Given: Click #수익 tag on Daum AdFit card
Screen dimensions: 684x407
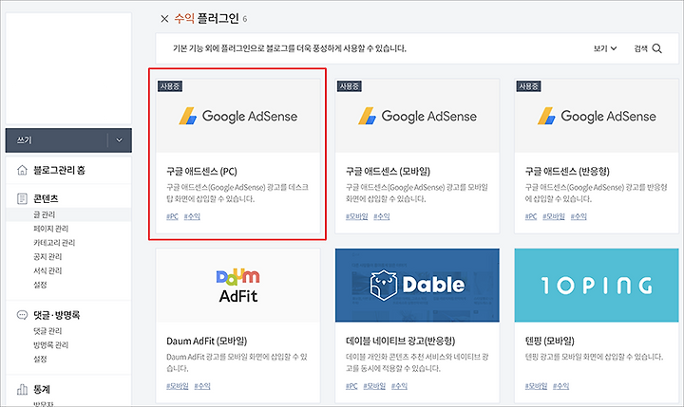Looking at the screenshot, I should (x=202, y=385).
